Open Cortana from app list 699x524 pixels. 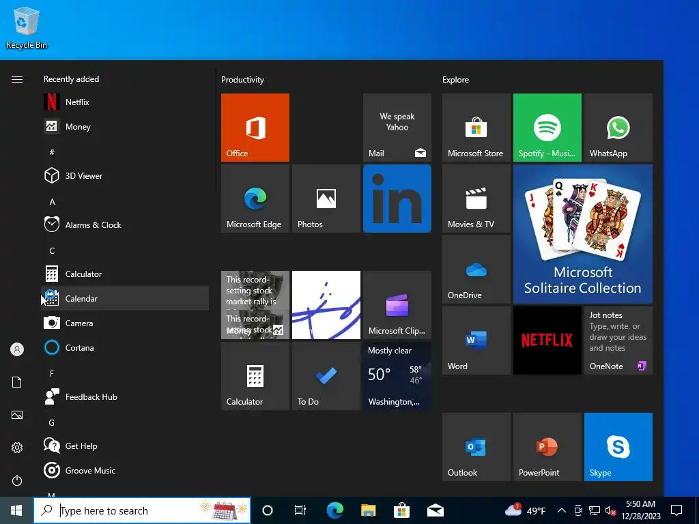point(125,347)
